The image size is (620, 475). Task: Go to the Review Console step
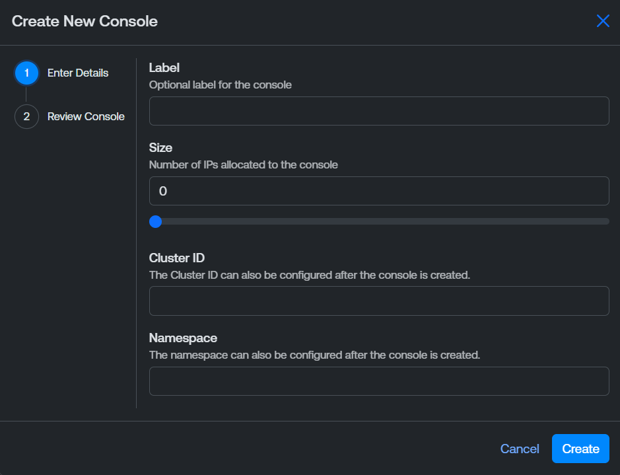(x=86, y=117)
